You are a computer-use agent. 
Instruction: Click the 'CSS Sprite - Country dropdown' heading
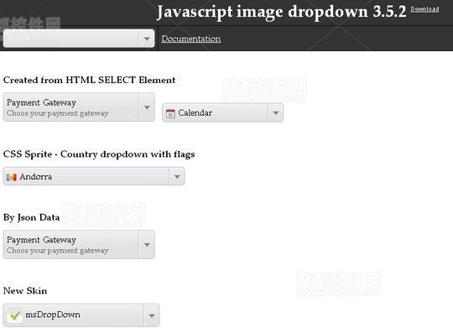[99, 154]
